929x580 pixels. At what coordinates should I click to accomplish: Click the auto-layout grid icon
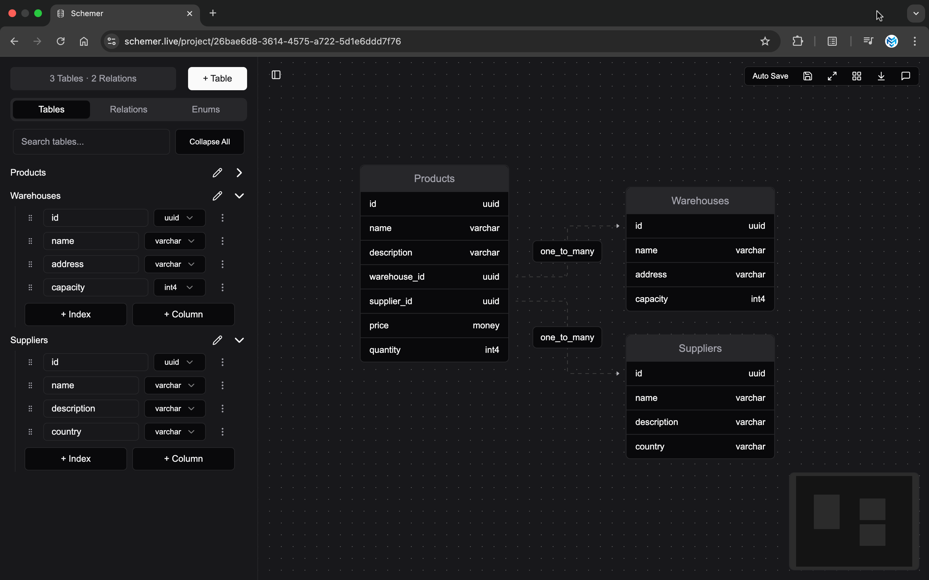pyautogui.click(x=856, y=76)
